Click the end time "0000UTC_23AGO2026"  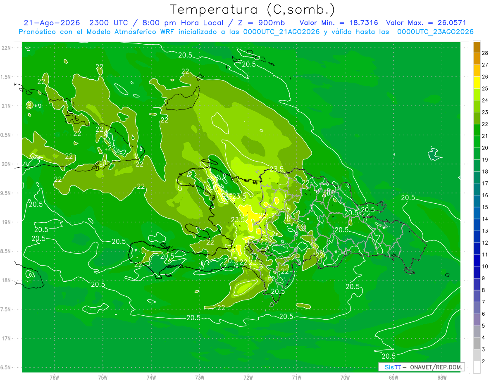pos(435,32)
